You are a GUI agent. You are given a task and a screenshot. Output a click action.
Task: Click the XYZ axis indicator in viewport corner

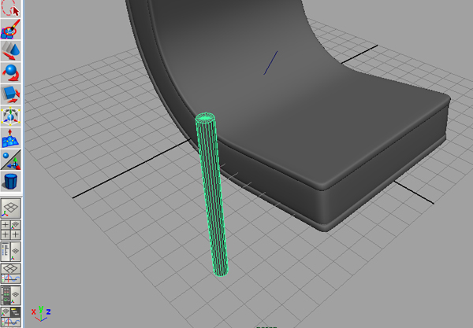42,311
